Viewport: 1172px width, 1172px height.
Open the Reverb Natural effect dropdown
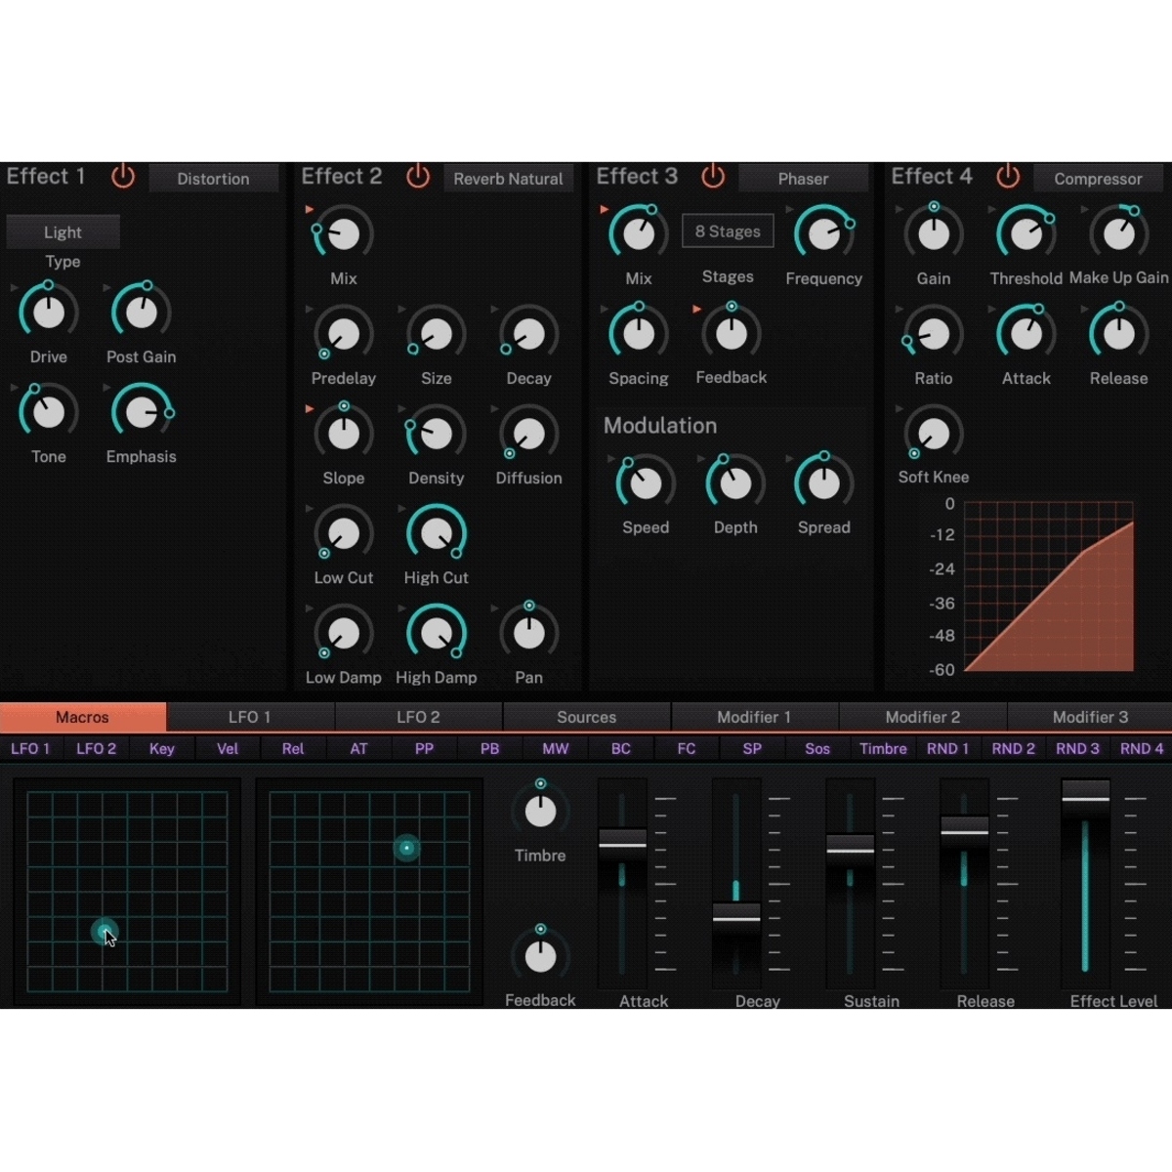(508, 179)
